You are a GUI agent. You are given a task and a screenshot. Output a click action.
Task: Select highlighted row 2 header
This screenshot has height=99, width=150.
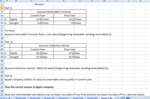(2, 8)
